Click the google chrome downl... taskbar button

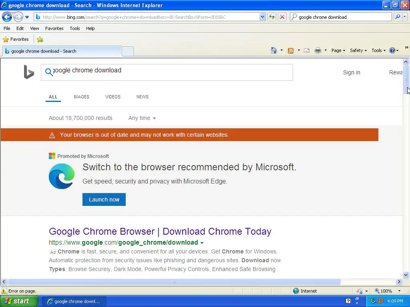(x=74, y=301)
